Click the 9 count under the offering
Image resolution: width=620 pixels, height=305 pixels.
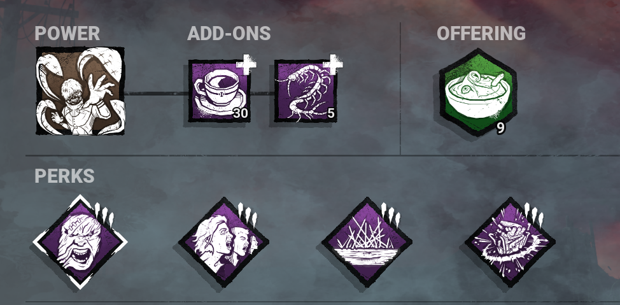tap(500, 128)
